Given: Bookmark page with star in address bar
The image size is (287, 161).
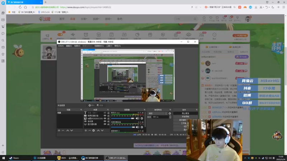Looking at the screenshot, I should coord(33,7).
